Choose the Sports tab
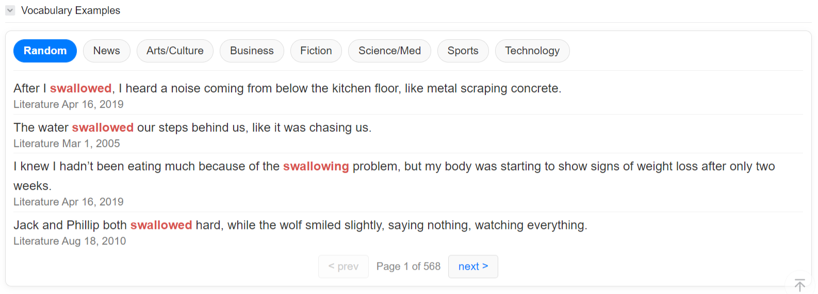Screen dimensions: 818x294 463,51
